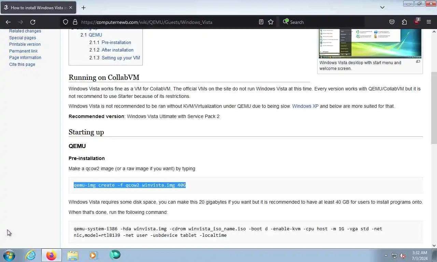437x262 pixels.
Task: Click the 'Starting up' heading
Action: click(x=86, y=132)
